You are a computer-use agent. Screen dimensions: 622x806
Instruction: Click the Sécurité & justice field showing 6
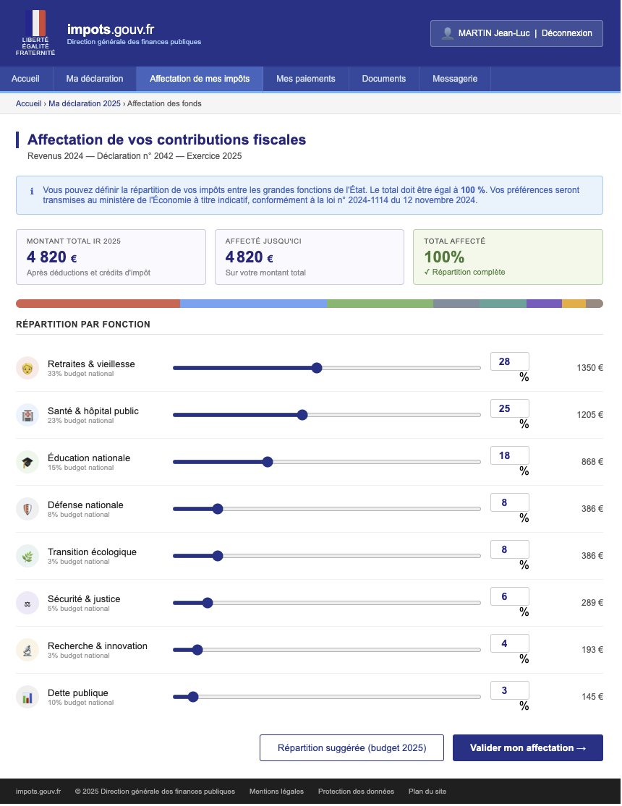[x=510, y=597]
